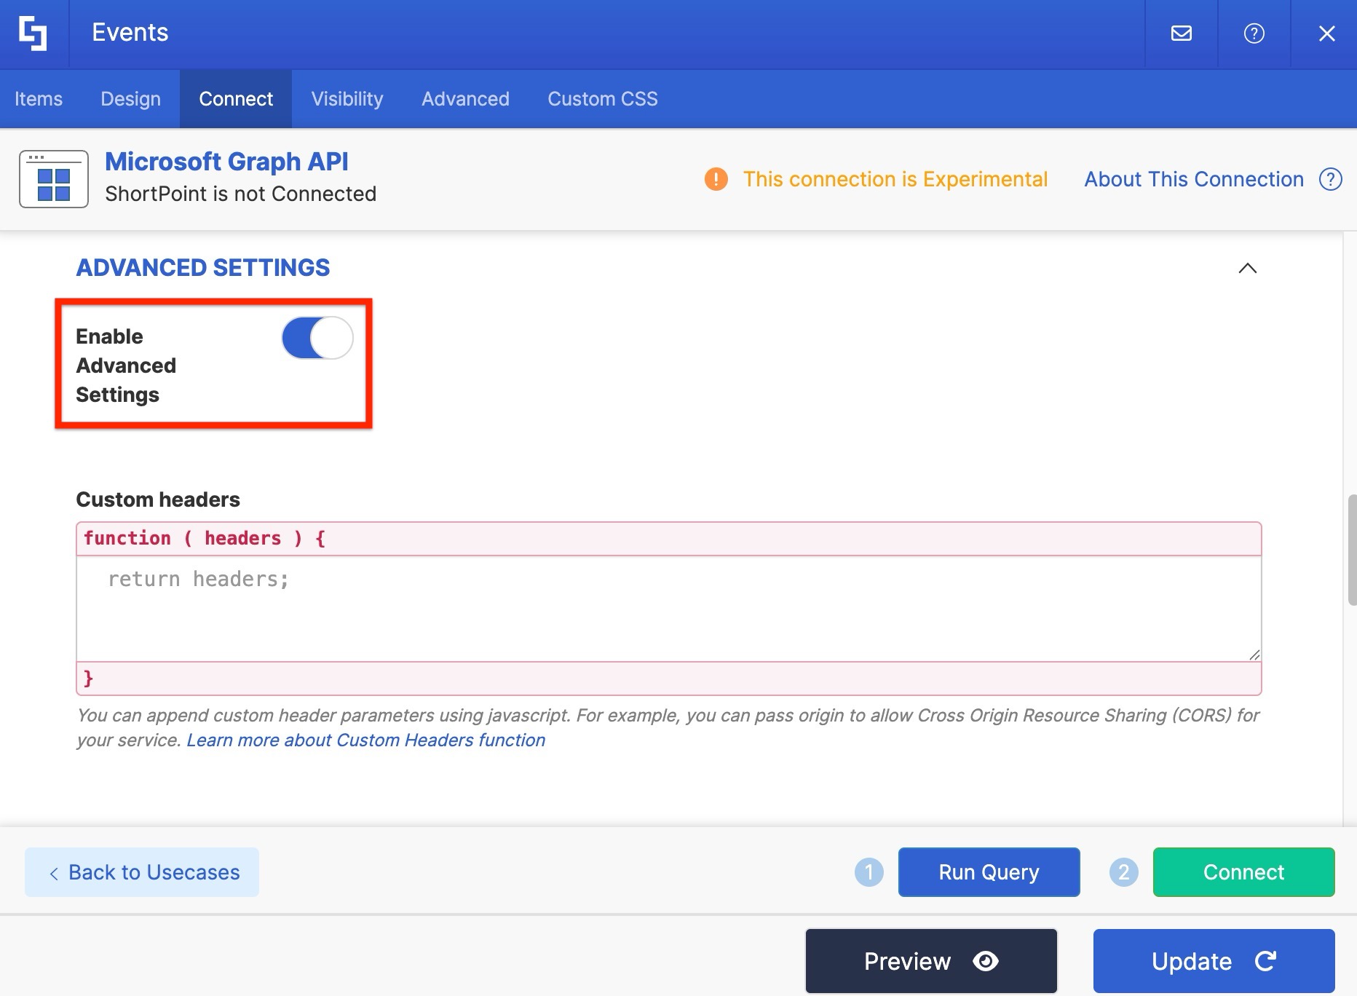
Task: Collapse the Advanced Settings section
Action: pos(1247,268)
